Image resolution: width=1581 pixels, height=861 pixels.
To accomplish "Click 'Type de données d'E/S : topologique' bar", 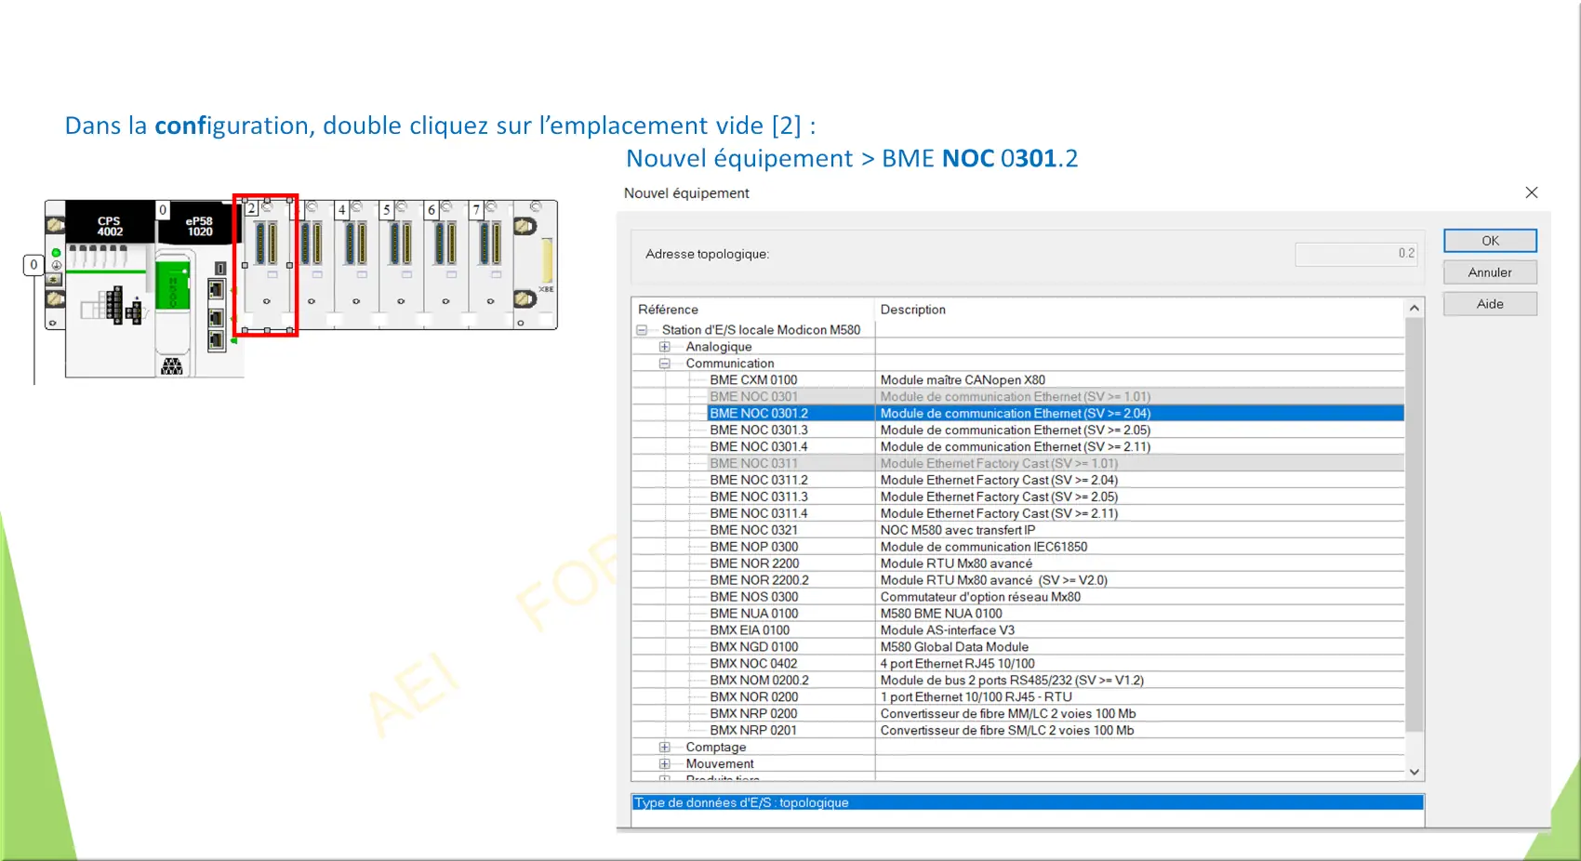I will tap(1028, 803).
